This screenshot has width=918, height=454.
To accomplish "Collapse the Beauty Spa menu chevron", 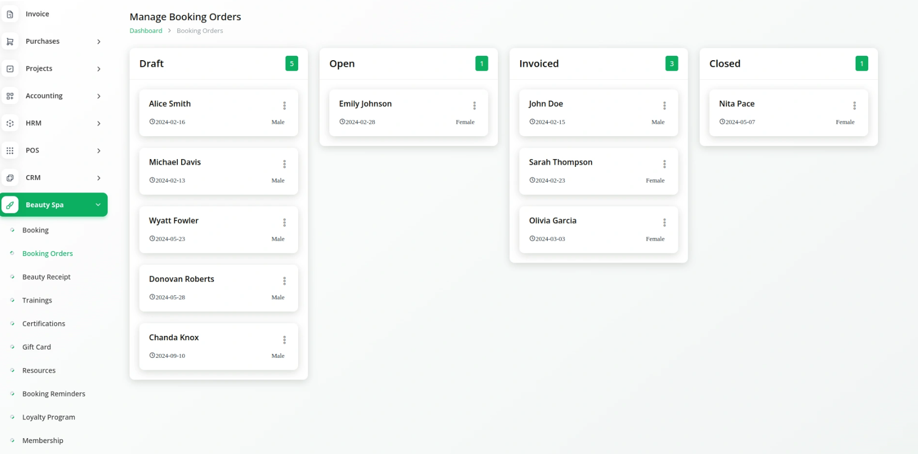I will click(x=98, y=205).
